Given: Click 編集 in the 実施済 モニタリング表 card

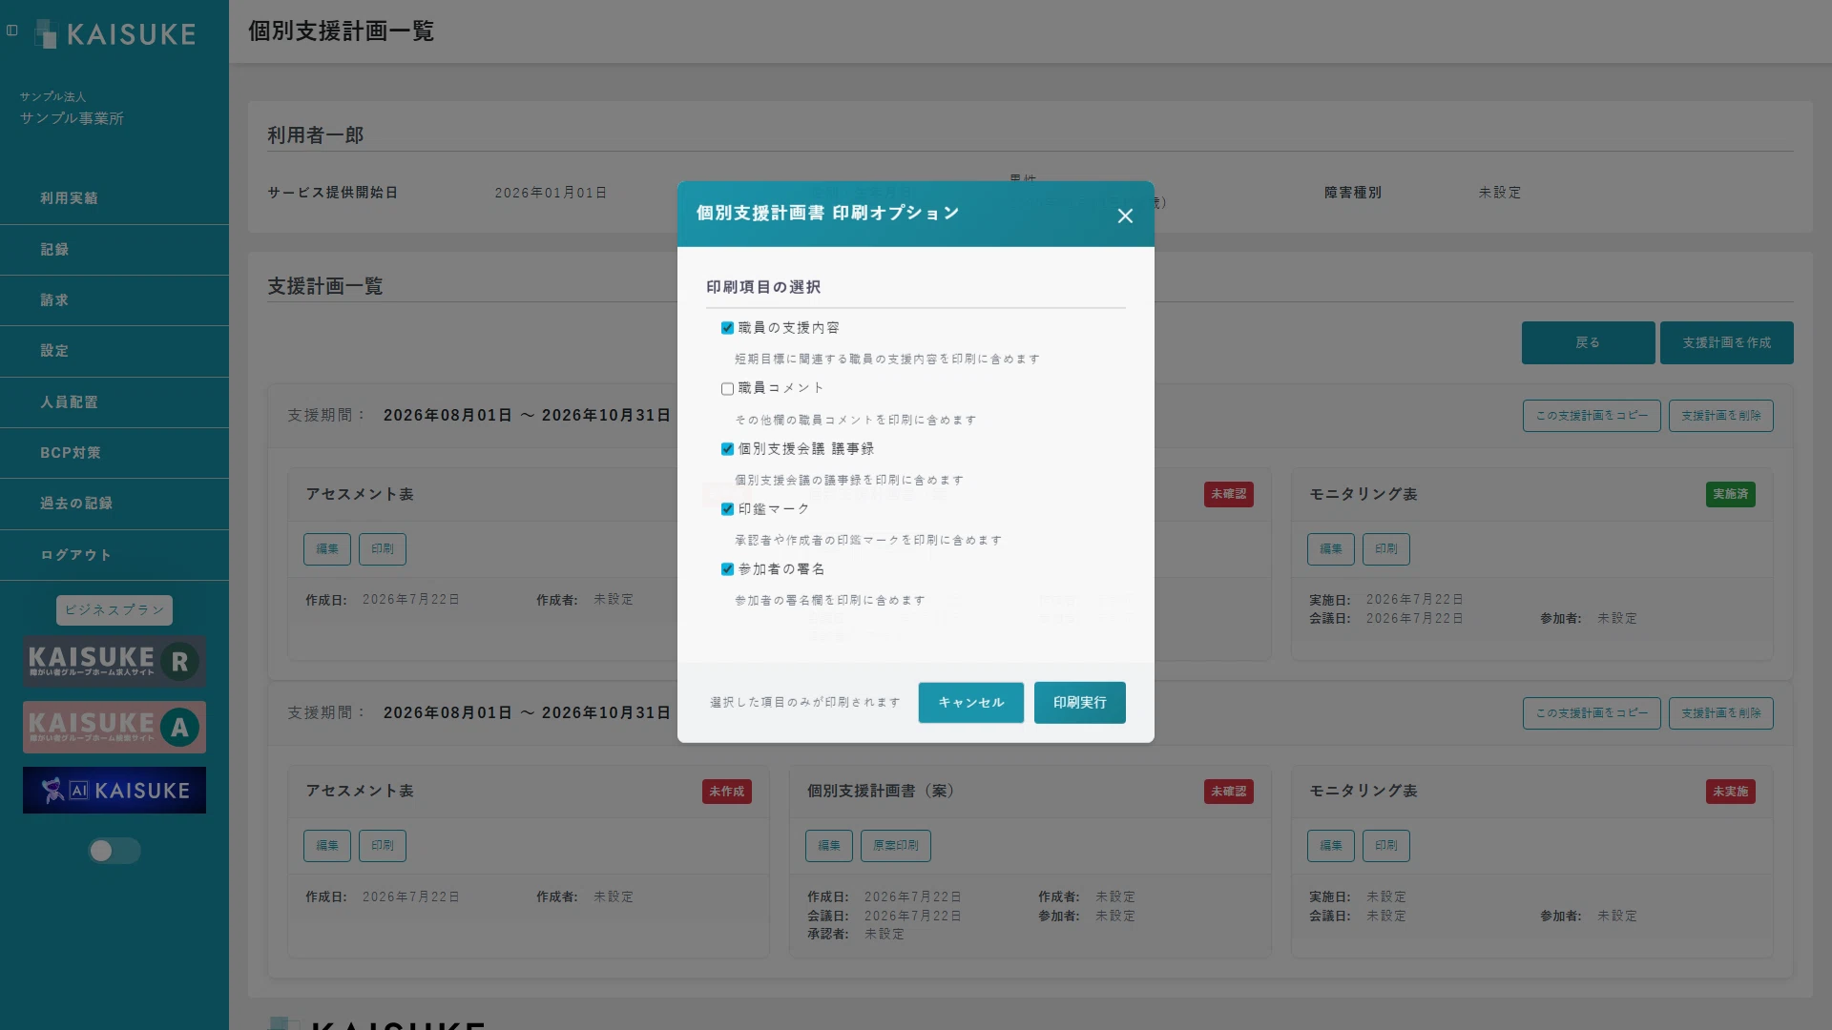Looking at the screenshot, I should click(x=1331, y=549).
